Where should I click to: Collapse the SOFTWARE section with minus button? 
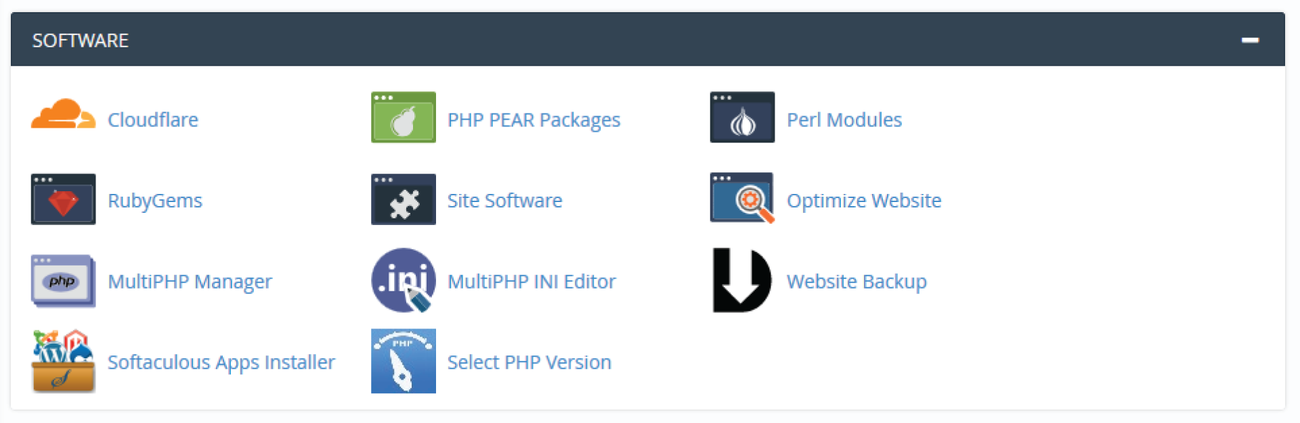[x=1250, y=40]
